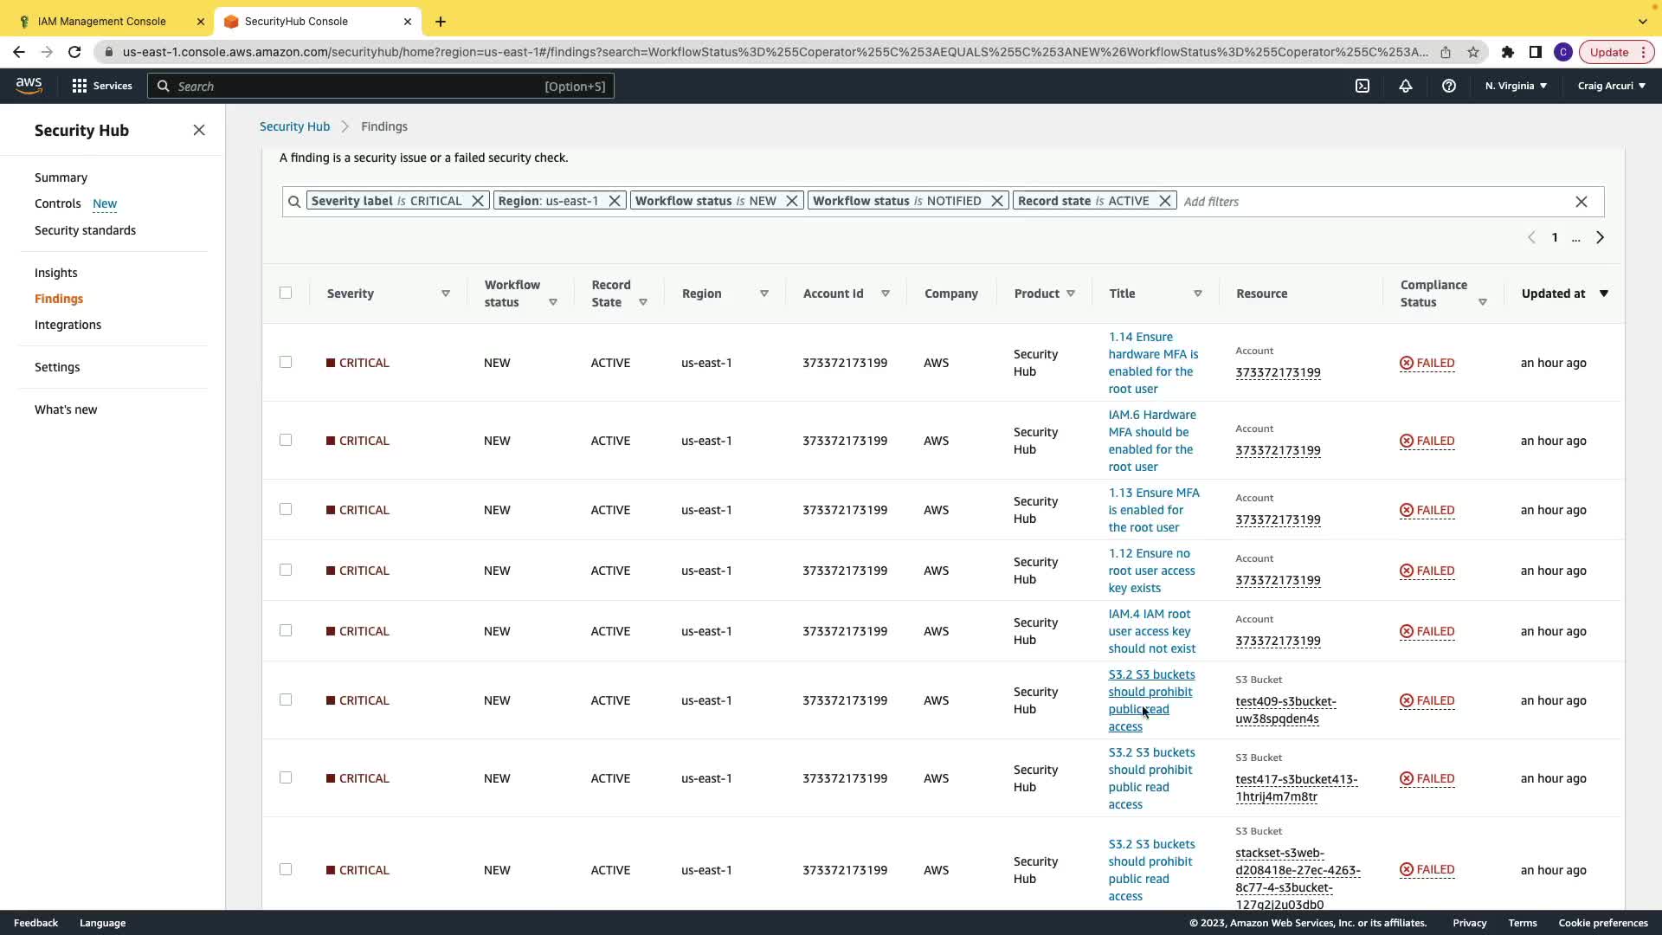Open the N. Virginia region dropdown

(1516, 86)
